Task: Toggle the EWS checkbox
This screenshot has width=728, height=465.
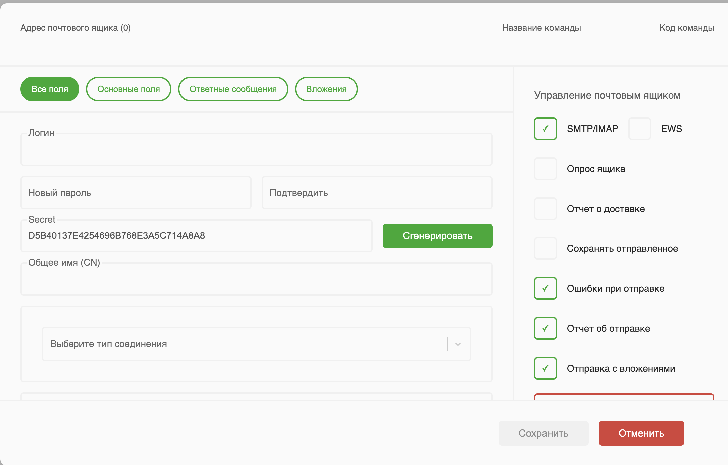Action: [639, 129]
